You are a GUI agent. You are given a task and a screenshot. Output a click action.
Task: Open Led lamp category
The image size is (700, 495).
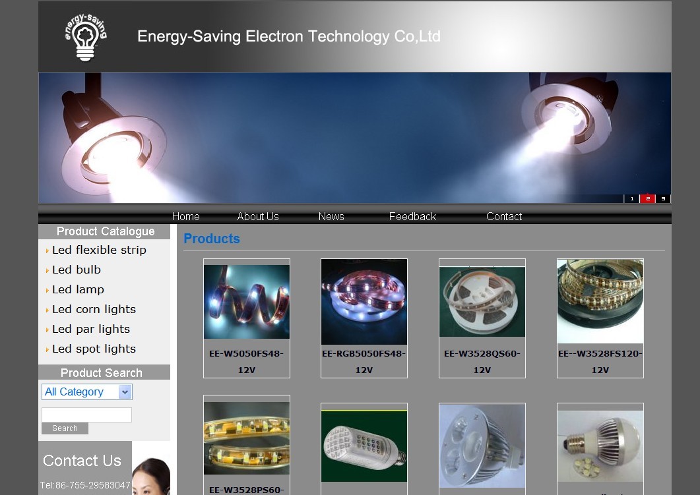point(78,289)
